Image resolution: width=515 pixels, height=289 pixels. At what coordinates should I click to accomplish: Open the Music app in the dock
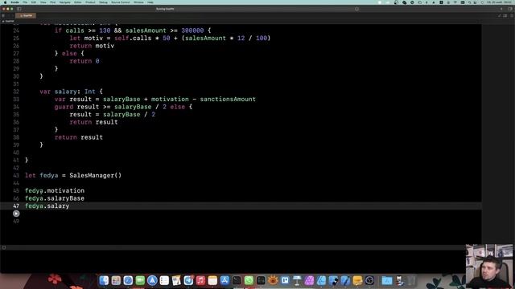pos(200,280)
